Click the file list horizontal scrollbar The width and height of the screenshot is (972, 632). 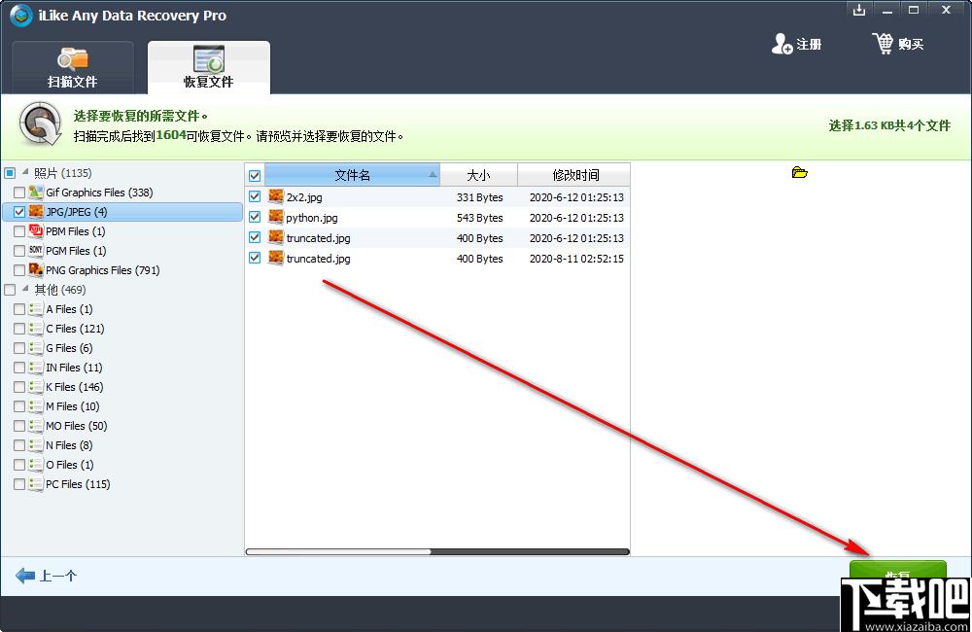[x=437, y=551]
